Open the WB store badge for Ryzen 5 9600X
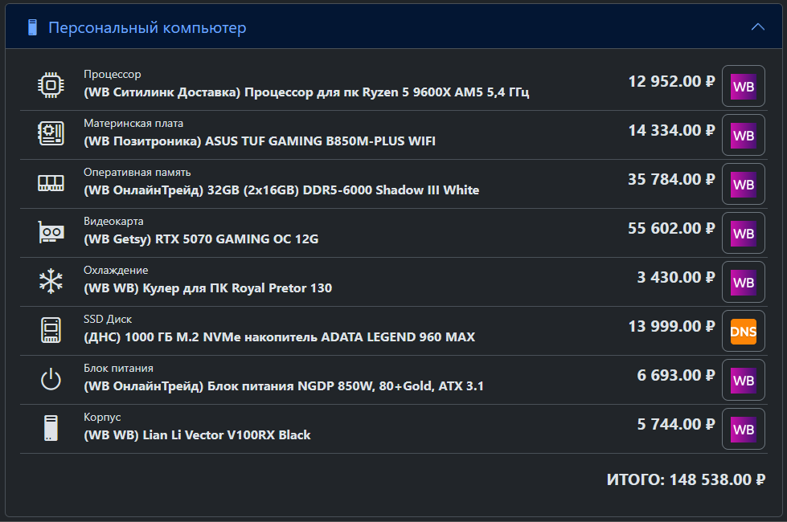This screenshot has width=787, height=522. 744,86
